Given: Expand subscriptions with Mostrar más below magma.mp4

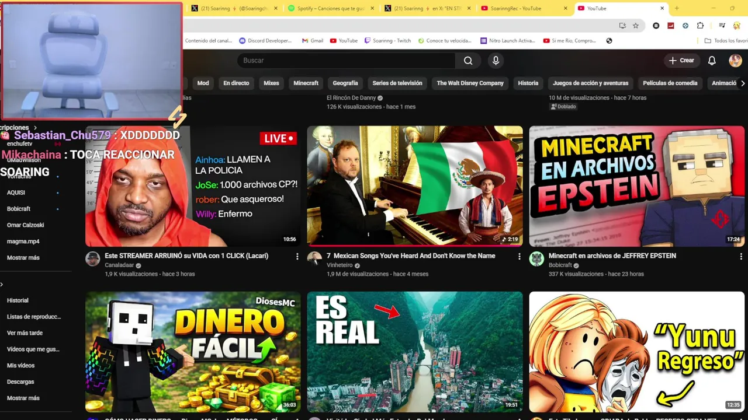Looking at the screenshot, I should tap(23, 258).
